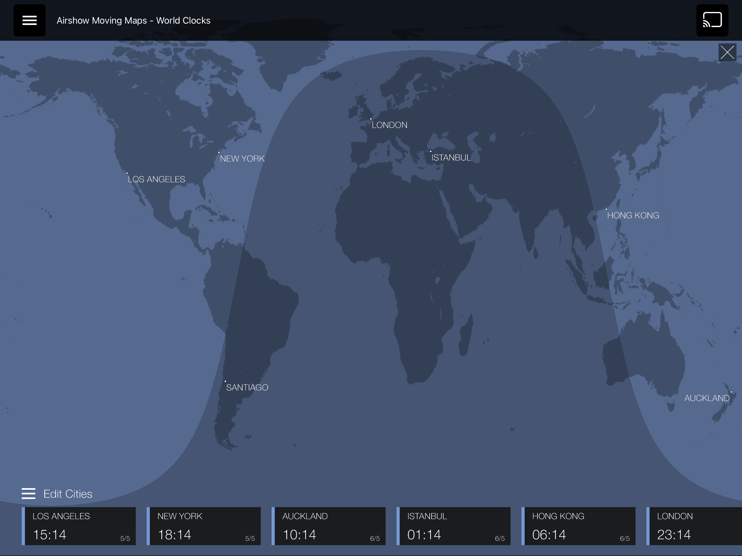Select the London clock card
The image size is (742, 556).
[x=694, y=526]
